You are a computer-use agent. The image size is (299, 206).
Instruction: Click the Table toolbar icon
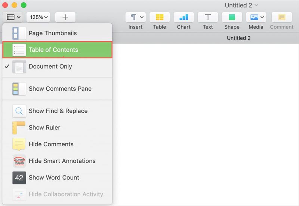point(160,17)
